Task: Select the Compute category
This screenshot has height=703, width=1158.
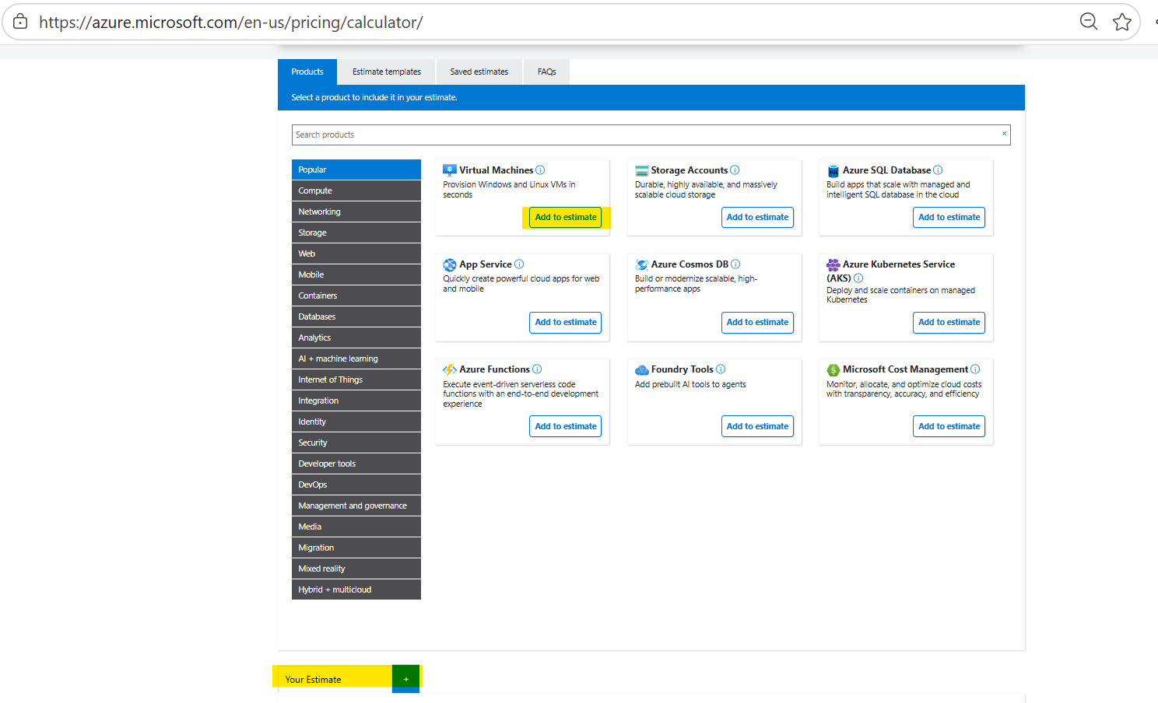Action: click(356, 191)
